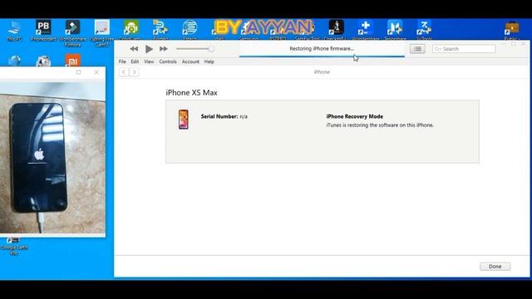Open the Wondershare Filmora desktop shortcut

click(72, 32)
